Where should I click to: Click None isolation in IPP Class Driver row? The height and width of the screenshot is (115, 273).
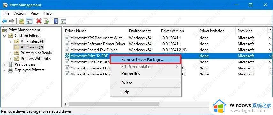pos(204,62)
